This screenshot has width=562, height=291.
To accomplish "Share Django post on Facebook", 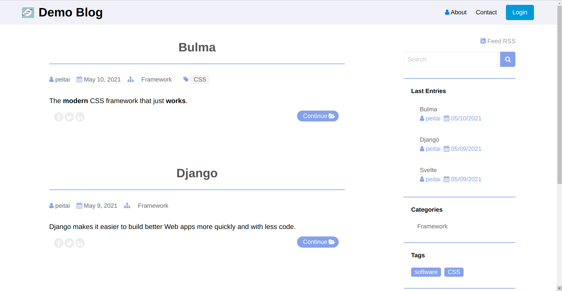I will pyautogui.click(x=59, y=243).
